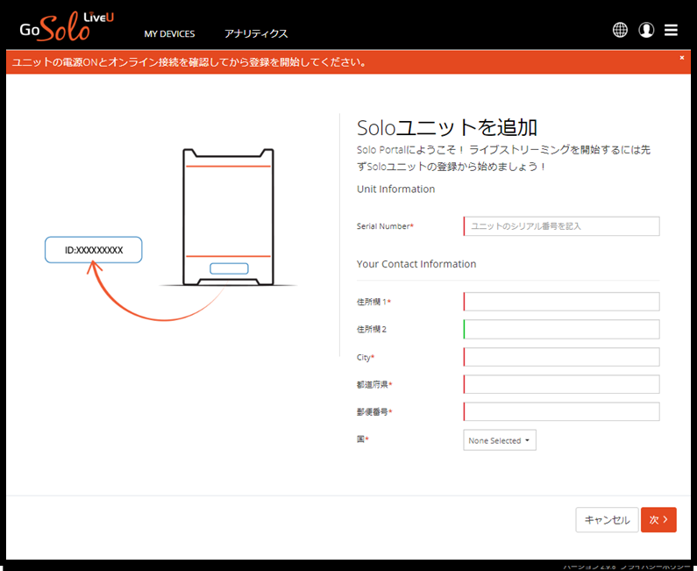The height and width of the screenshot is (571, 697).
Task: Click the Soloユニットを追加 heading
Action: coord(447,128)
